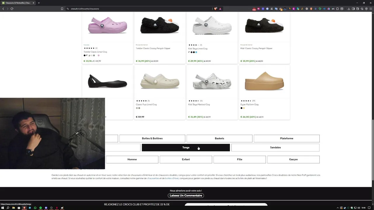Open WhatsApp from the taskbar
The image size is (374, 210).
coord(35,208)
